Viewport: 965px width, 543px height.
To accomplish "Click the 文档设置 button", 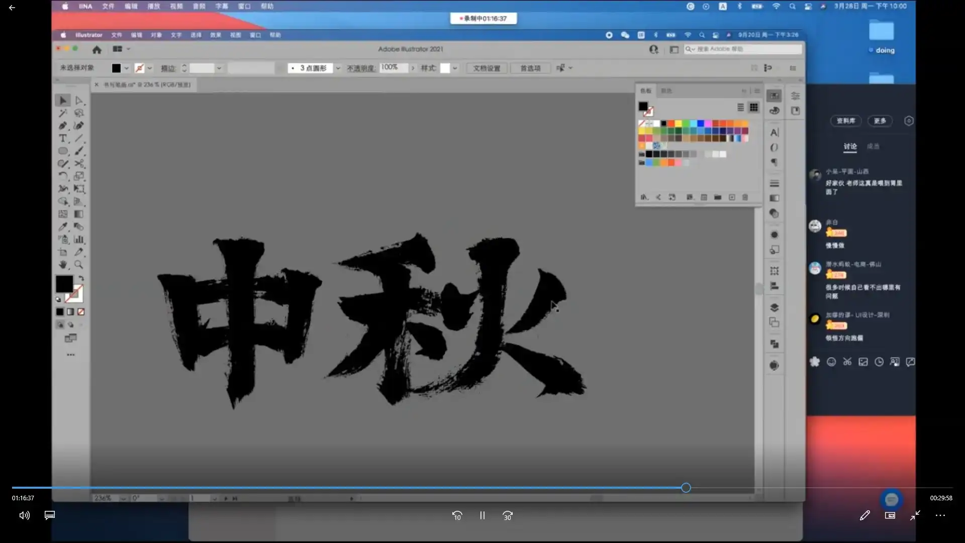I will [486, 68].
